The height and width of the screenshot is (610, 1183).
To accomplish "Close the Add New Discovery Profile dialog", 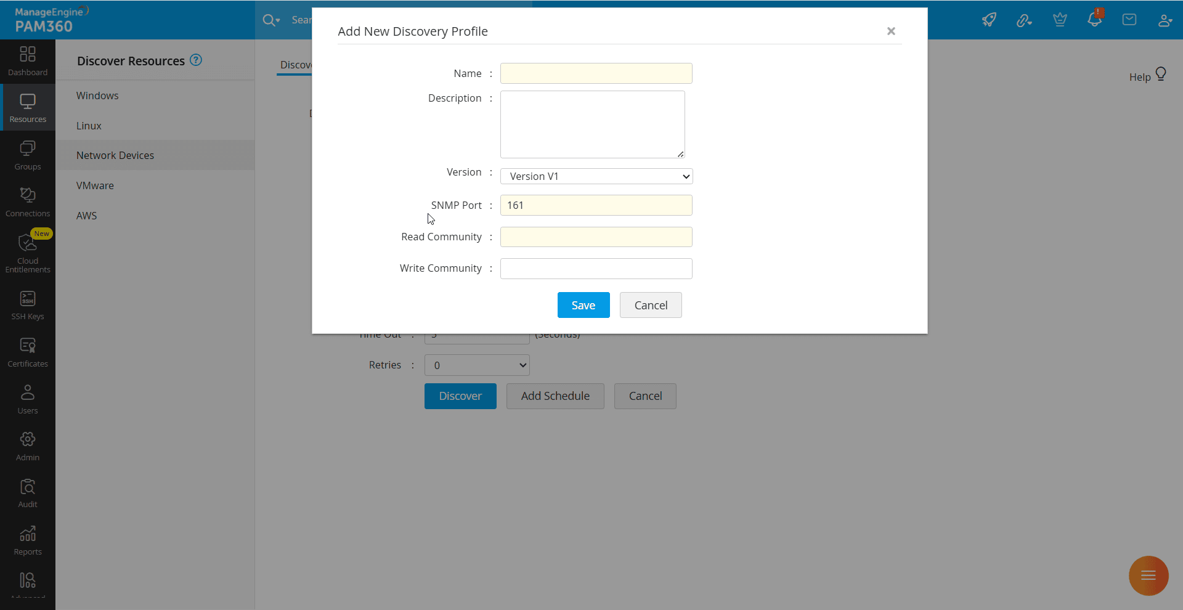I will (x=891, y=31).
